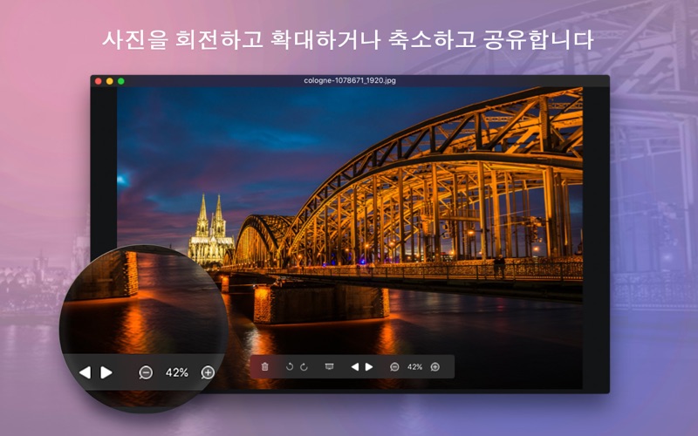Rotate the photo counterclockwise

(290, 366)
